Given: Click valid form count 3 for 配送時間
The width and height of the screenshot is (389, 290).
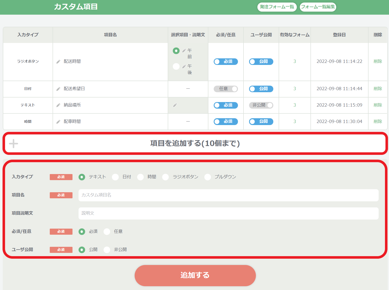Looking at the screenshot, I should click(x=295, y=61).
